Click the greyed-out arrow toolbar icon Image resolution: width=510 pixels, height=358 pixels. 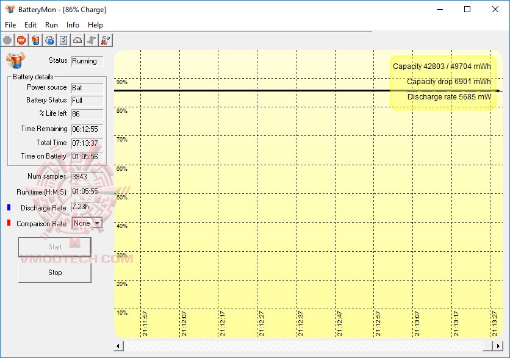[92, 40]
